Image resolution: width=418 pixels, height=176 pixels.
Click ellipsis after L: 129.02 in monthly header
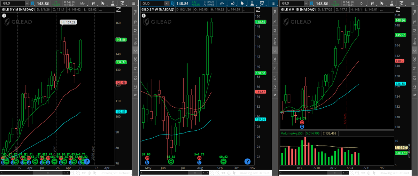point(101,9)
